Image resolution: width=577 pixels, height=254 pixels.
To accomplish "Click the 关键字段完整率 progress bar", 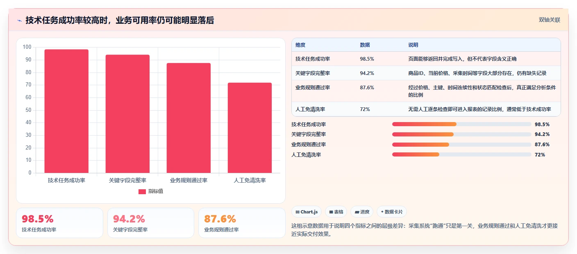I will pos(461,134).
